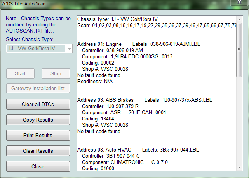Click the 'Component: 1,9l R4 EDC 0000SG 0813' line
This screenshot has height=178, width=249.
pos(127,56)
